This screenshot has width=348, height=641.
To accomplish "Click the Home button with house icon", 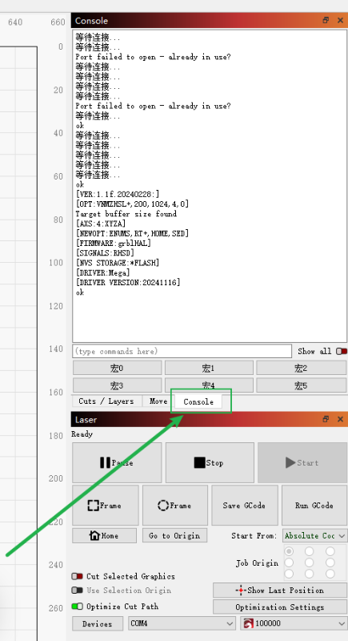I will pos(105,535).
